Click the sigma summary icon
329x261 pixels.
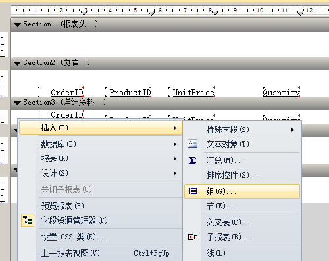[192, 160]
